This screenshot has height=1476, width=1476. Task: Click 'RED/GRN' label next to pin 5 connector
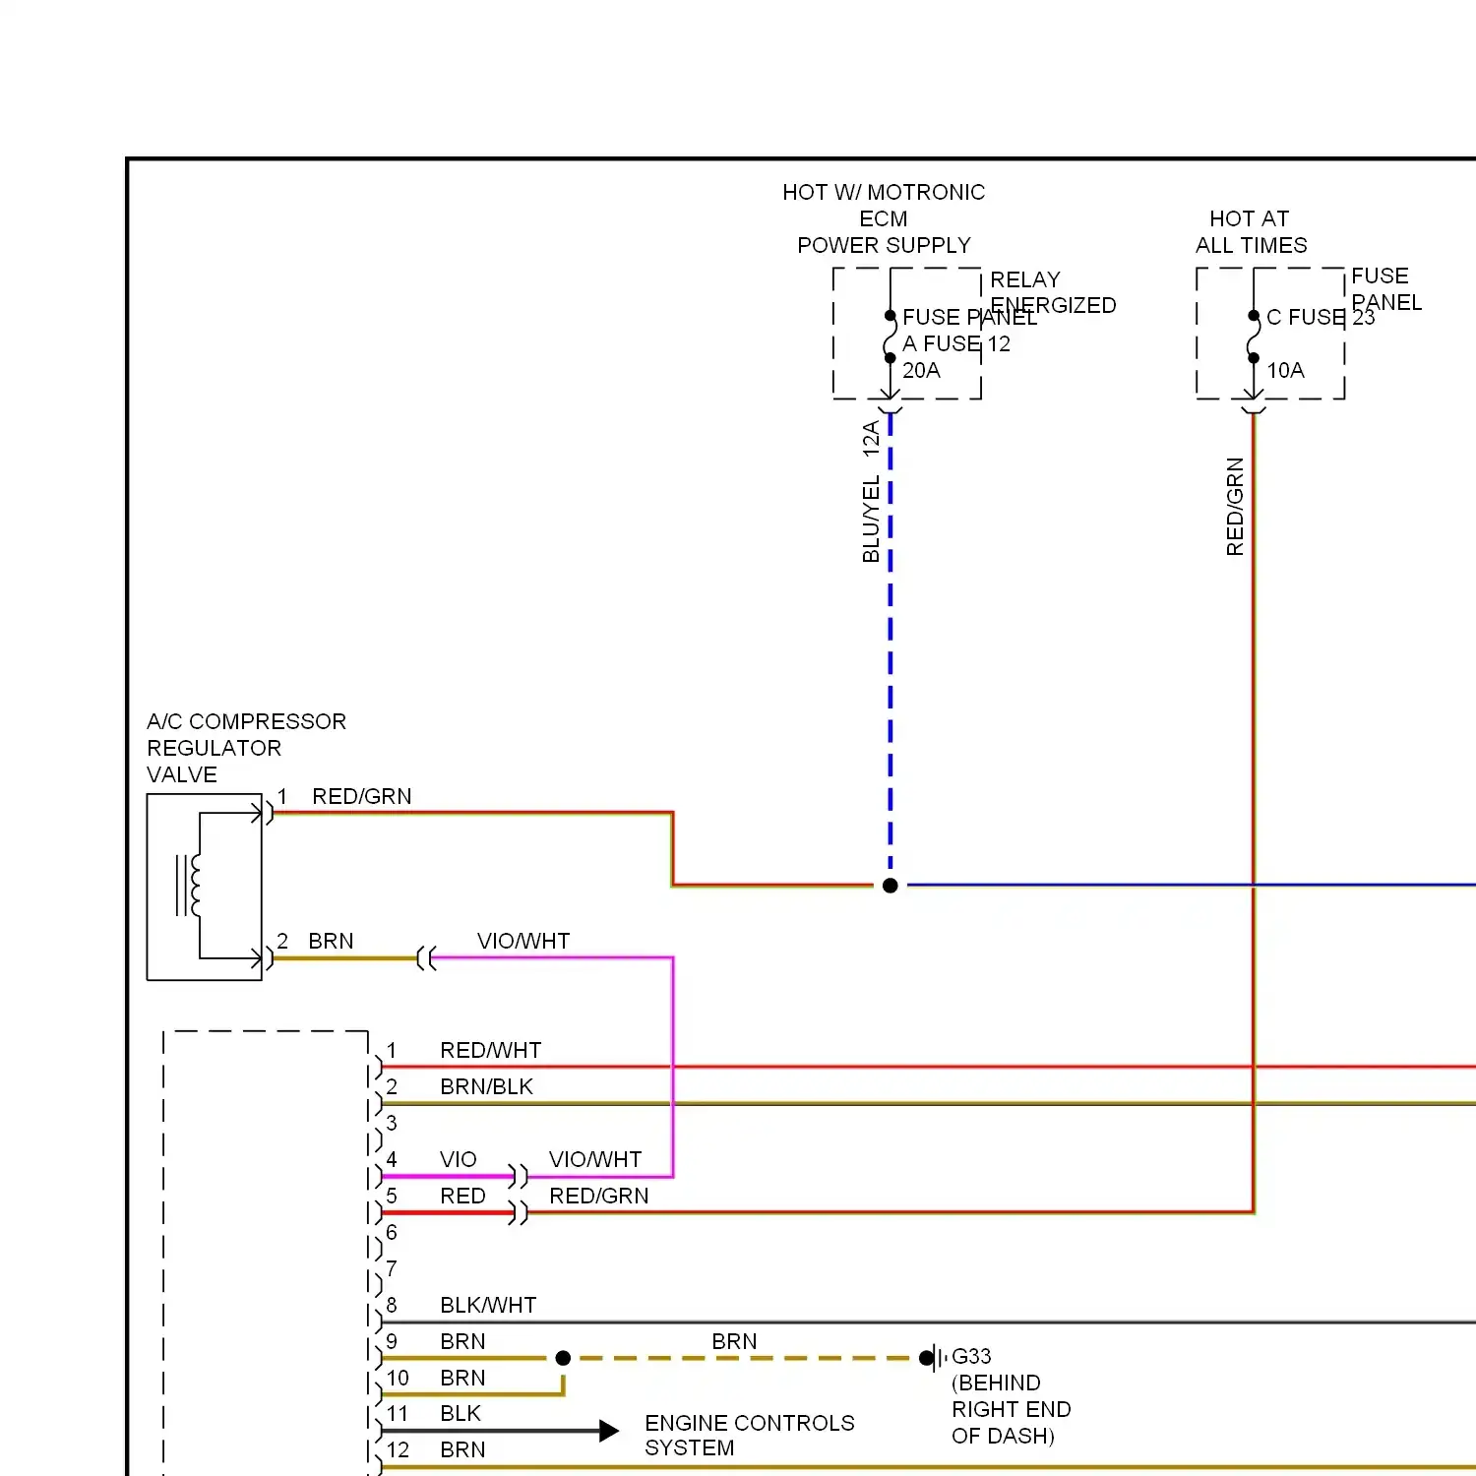tap(599, 1196)
